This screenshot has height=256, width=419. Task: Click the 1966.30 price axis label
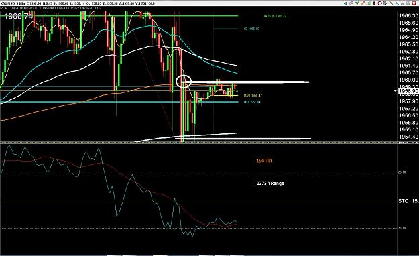tap(408, 16)
